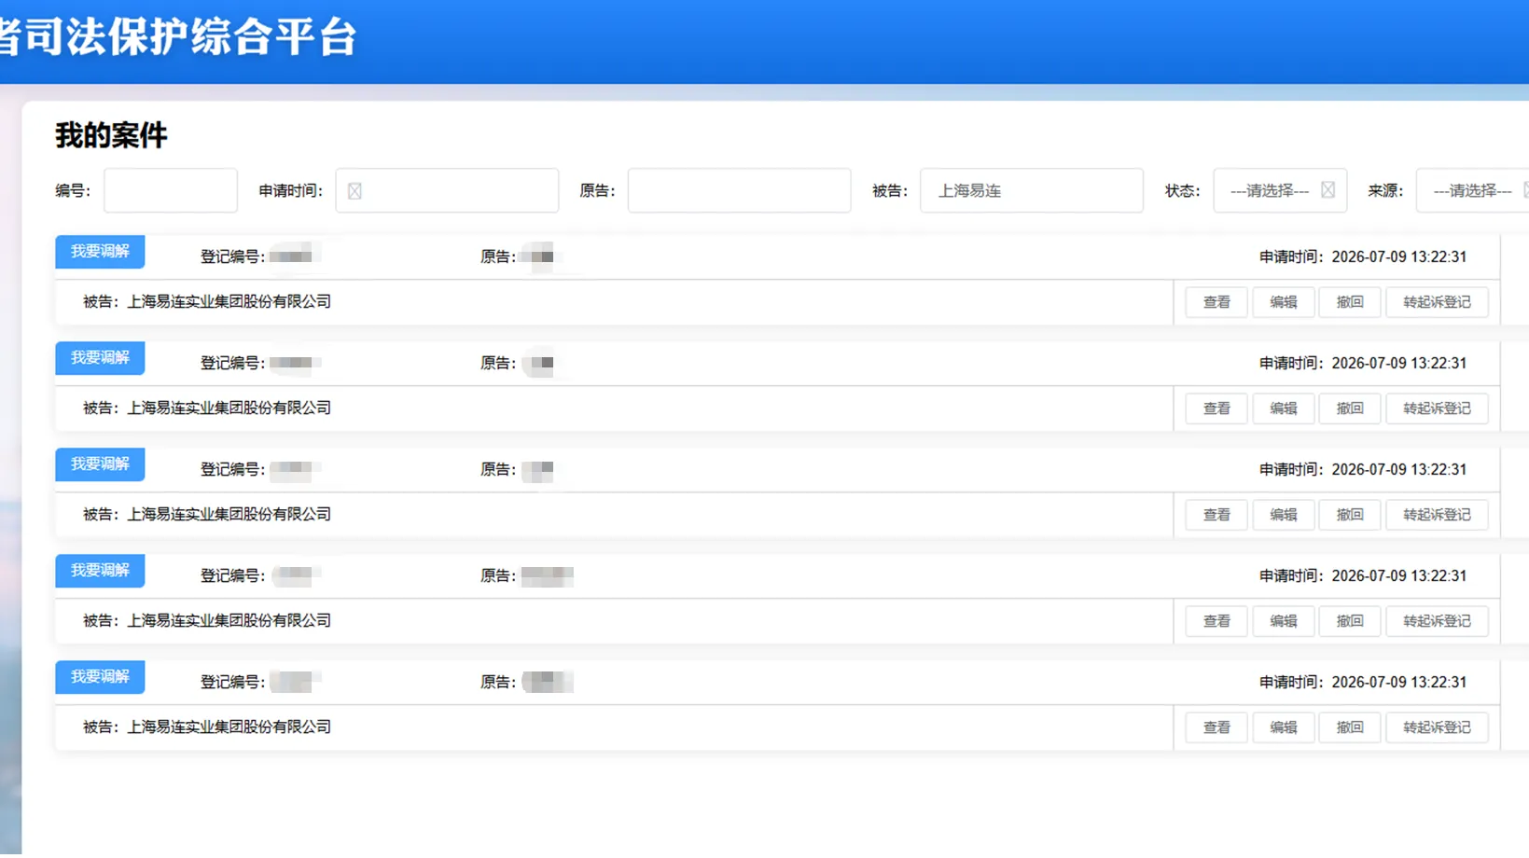View the first case with 查看
1529x858 pixels.
pyautogui.click(x=1216, y=302)
